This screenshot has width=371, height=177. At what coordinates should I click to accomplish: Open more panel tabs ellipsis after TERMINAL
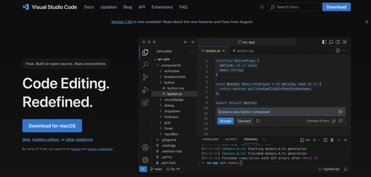[x=264, y=139]
